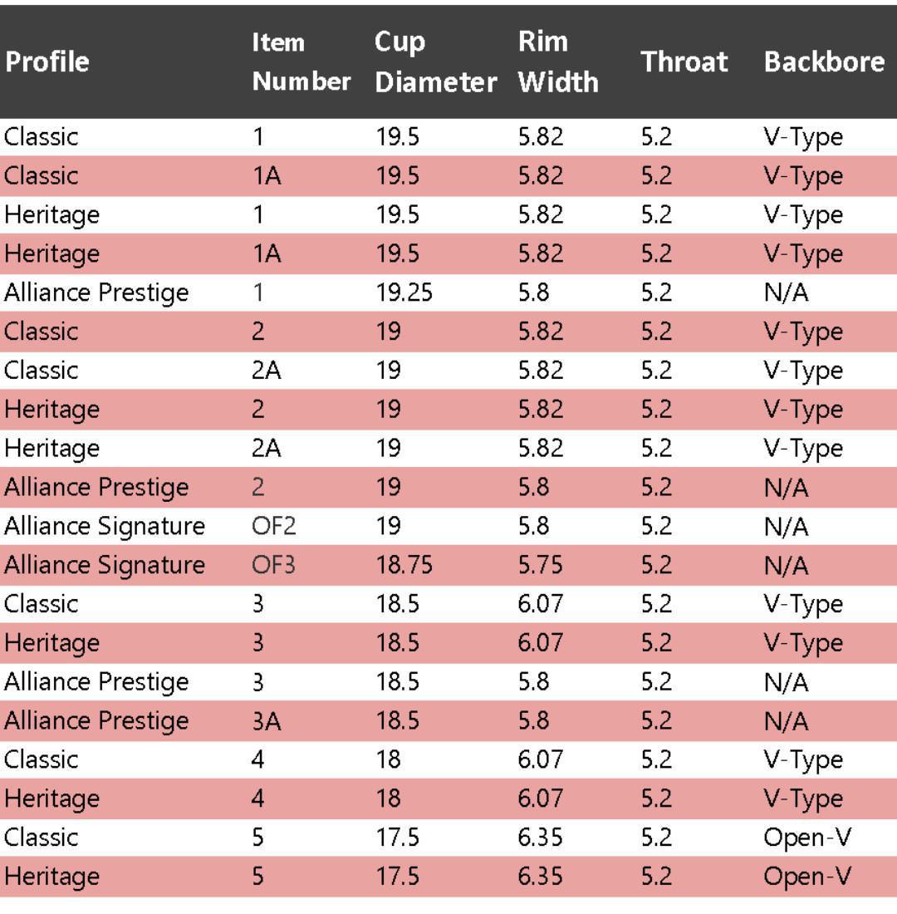897x914 pixels.
Task: Click the Classic 2A item number cell
Action: coord(267,371)
